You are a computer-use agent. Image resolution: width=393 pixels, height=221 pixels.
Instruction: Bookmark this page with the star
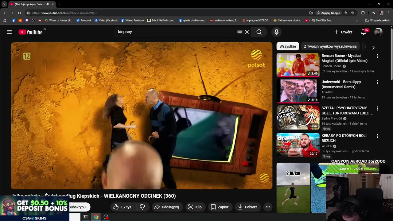[353, 13]
